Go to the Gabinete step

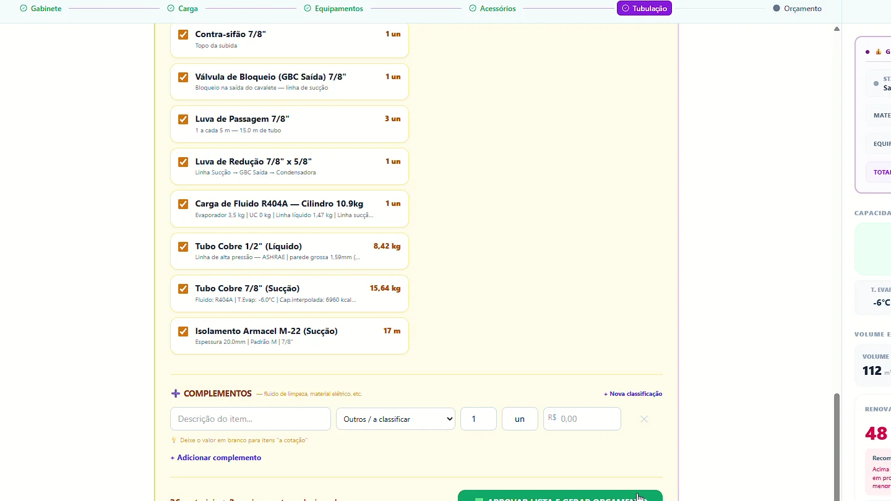coord(41,9)
